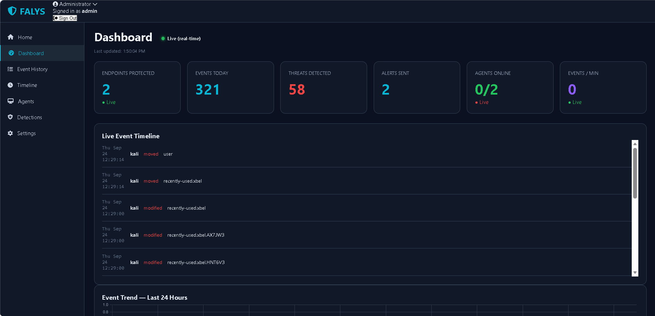Click the recently-used.xbel.AX7JW3 file name
The image size is (655, 316).
click(196, 235)
